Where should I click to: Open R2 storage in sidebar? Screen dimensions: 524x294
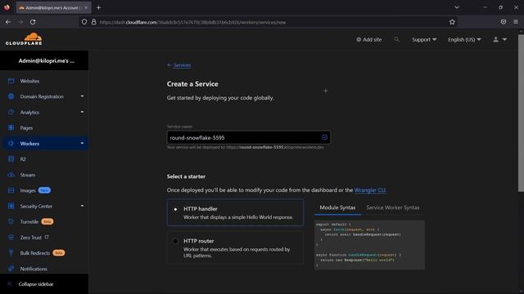(x=23, y=159)
